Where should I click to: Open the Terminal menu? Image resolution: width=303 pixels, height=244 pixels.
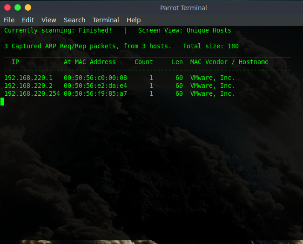[106, 20]
